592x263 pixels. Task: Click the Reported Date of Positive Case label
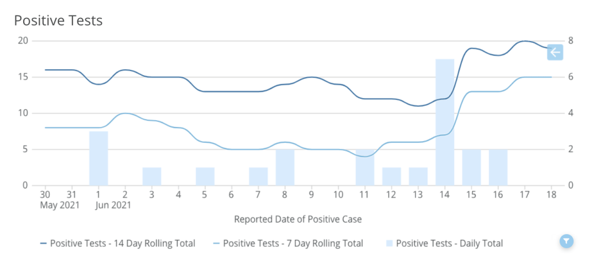click(298, 220)
